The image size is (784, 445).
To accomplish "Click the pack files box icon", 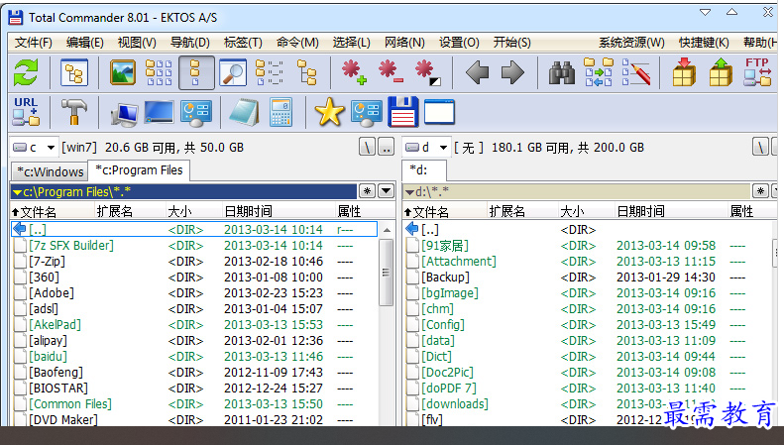I will coord(684,72).
